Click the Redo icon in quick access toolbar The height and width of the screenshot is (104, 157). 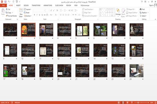pos(13,2)
